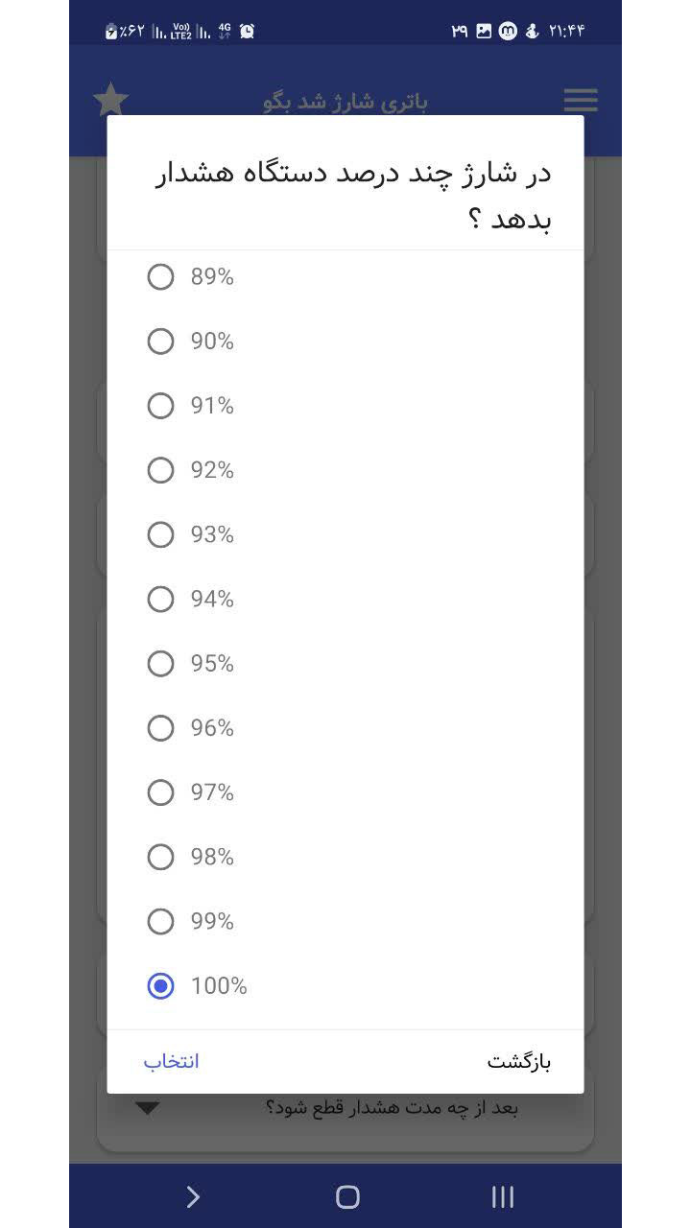
Task: Tap the app title 'باتری شارژ شد بگو'
Action: [345, 102]
